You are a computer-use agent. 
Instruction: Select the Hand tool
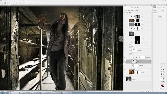click(161, 81)
